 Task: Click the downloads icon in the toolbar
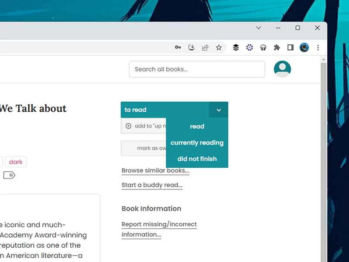[192, 47]
